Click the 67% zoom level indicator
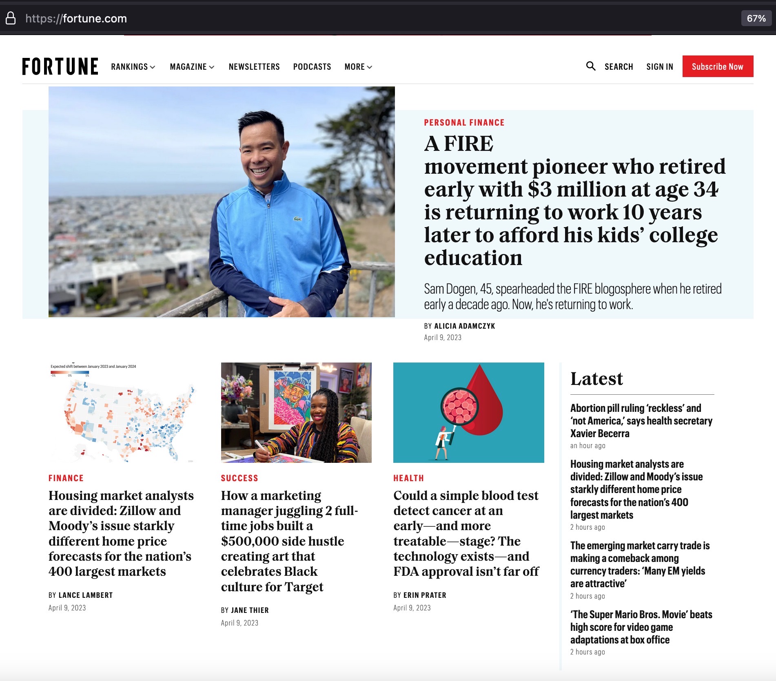Screen dimensions: 776x681 (757, 18)
